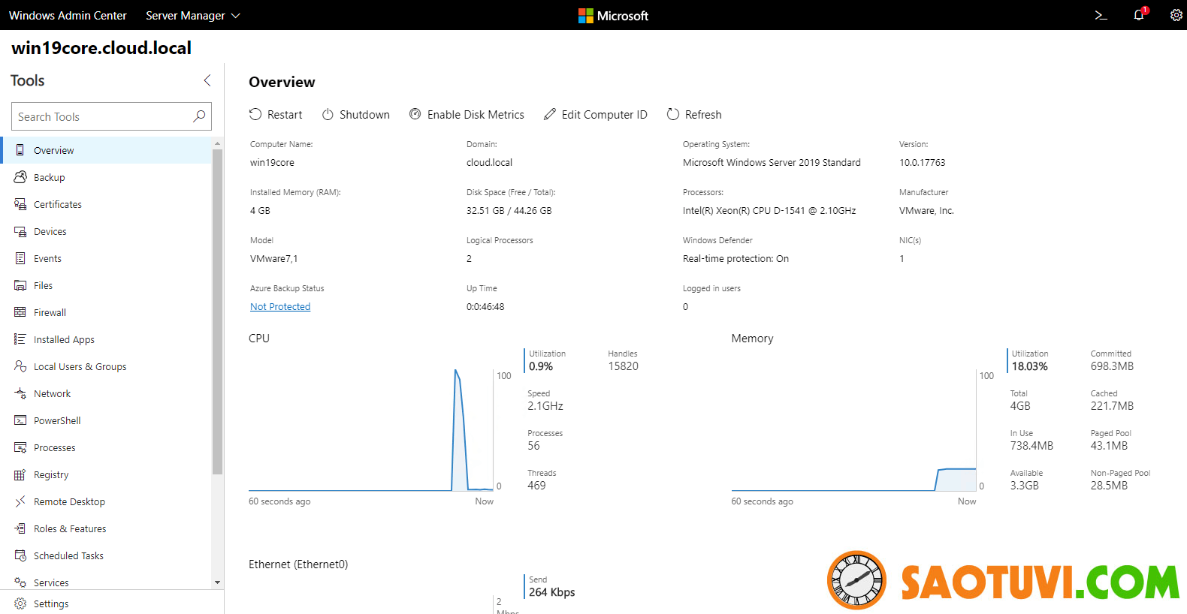Click the Firewall icon in the sidebar
1187x614 pixels.
click(x=20, y=312)
